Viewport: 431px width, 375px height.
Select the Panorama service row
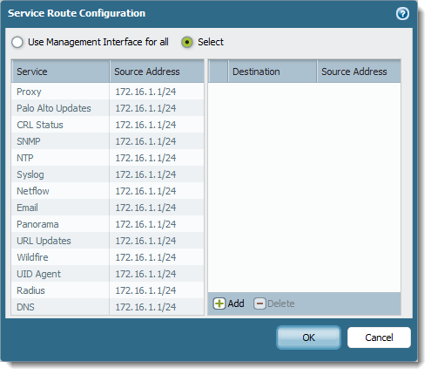pyautogui.click(x=108, y=224)
